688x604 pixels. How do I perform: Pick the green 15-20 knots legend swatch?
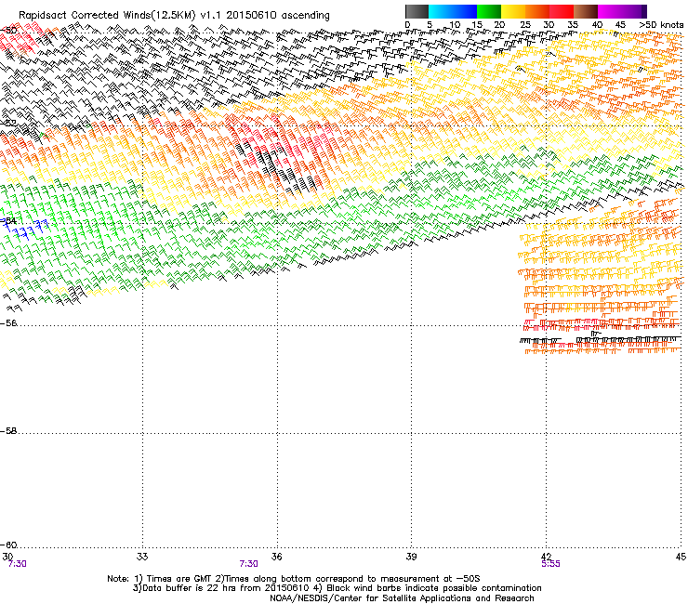pos(489,11)
